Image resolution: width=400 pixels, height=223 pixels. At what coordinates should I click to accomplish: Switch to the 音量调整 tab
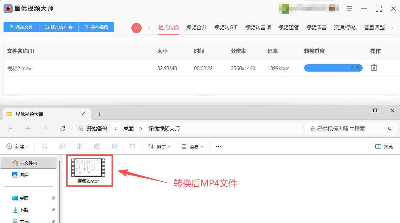[374, 28]
